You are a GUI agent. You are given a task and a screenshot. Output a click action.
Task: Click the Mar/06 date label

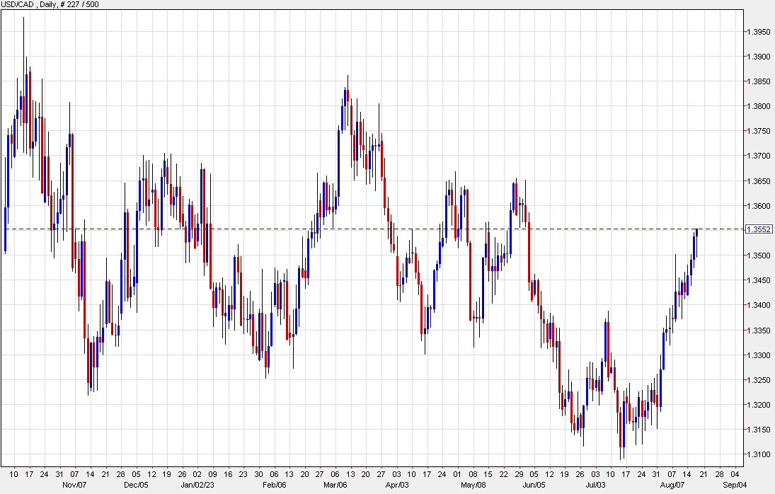point(338,485)
